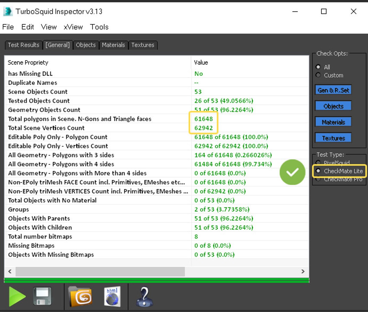
Task: Select 'Total Scene Vertices Count' row
Action: point(157,128)
